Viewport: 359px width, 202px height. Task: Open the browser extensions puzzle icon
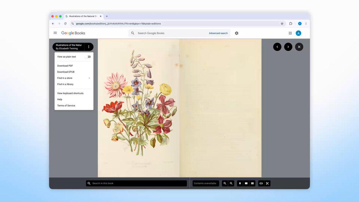point(291,24)
